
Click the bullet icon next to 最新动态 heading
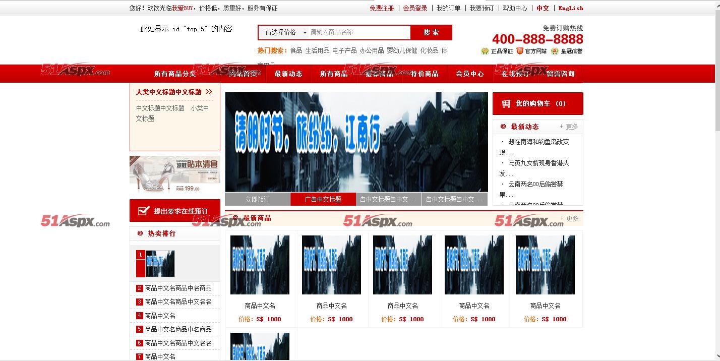click(x=503, y=127)
